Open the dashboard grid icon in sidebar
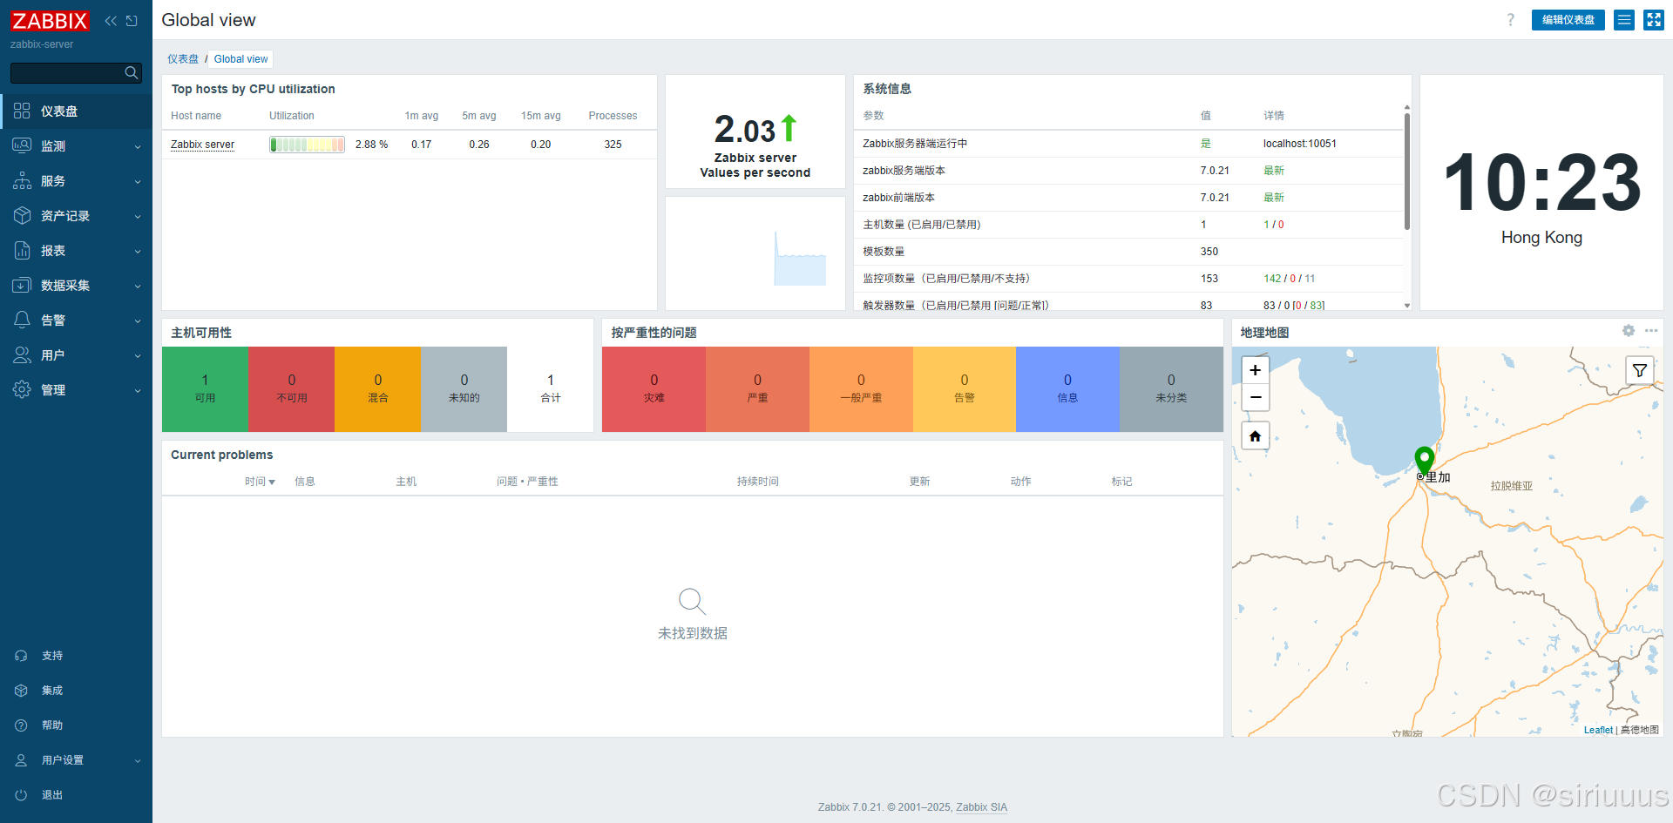 click(22, 111)
